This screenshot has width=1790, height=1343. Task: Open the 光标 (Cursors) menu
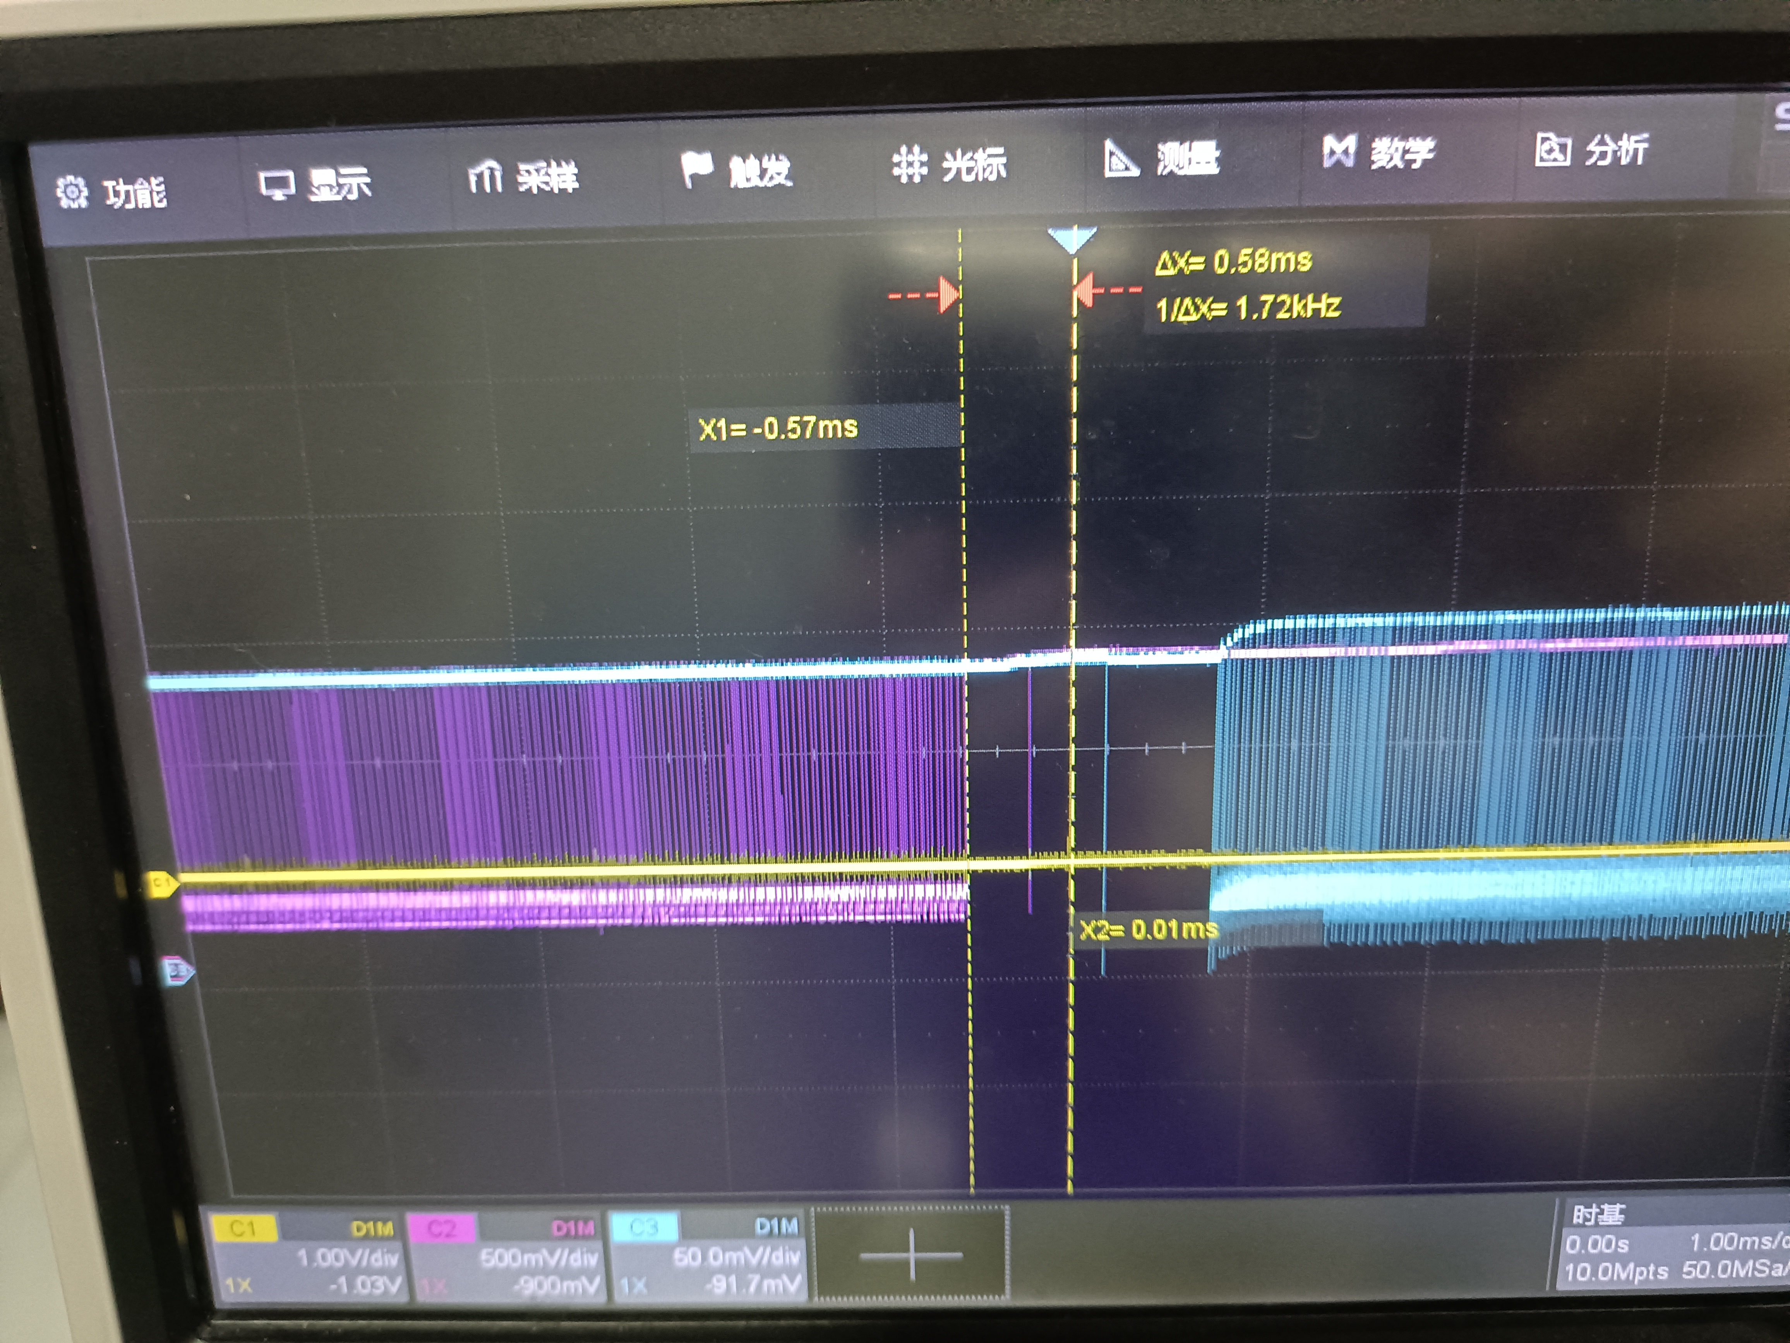(949, 163)
